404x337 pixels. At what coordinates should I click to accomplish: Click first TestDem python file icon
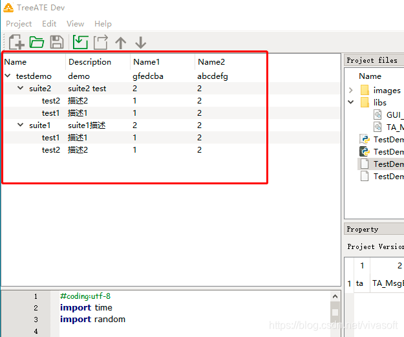tap(365, 139)
